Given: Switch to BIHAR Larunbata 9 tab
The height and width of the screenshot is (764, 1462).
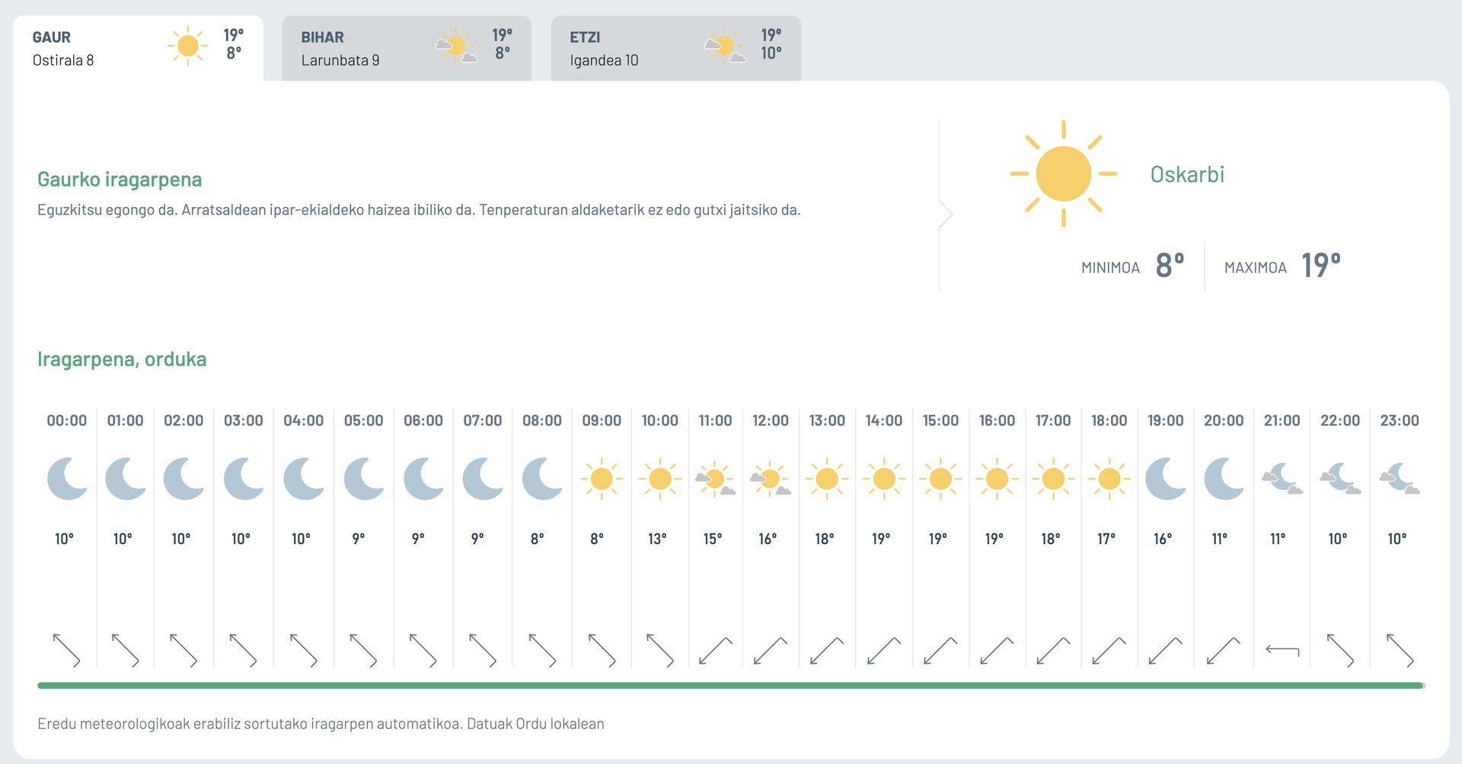Looking at the screenshot, I should 407,48.
